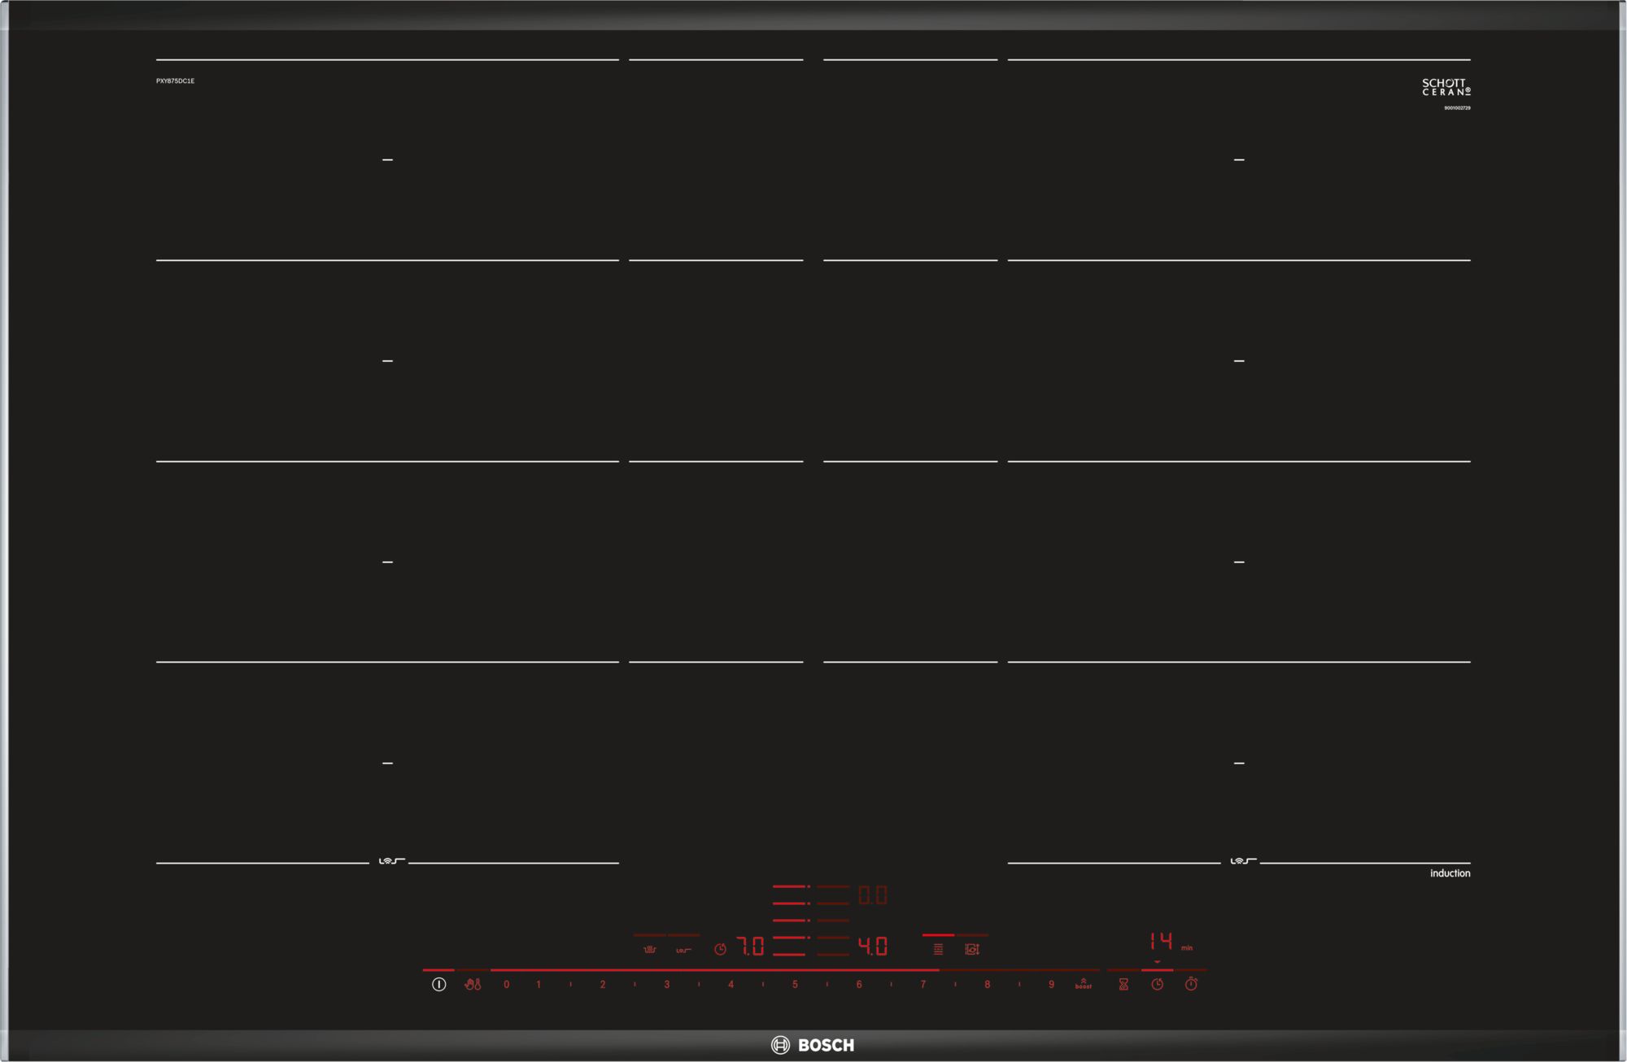Tap the cooking-time clock icon left of 7.0
The height and width of the screenshot is (1062, 1627).
[720, 948]
